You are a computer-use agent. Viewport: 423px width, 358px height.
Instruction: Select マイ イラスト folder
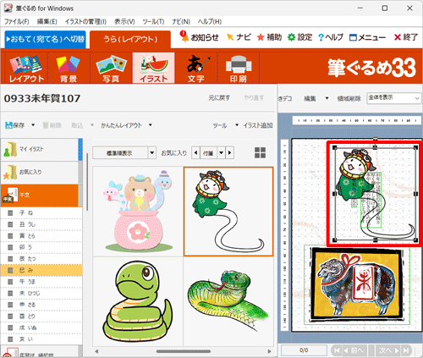click(x=40, y=149)
